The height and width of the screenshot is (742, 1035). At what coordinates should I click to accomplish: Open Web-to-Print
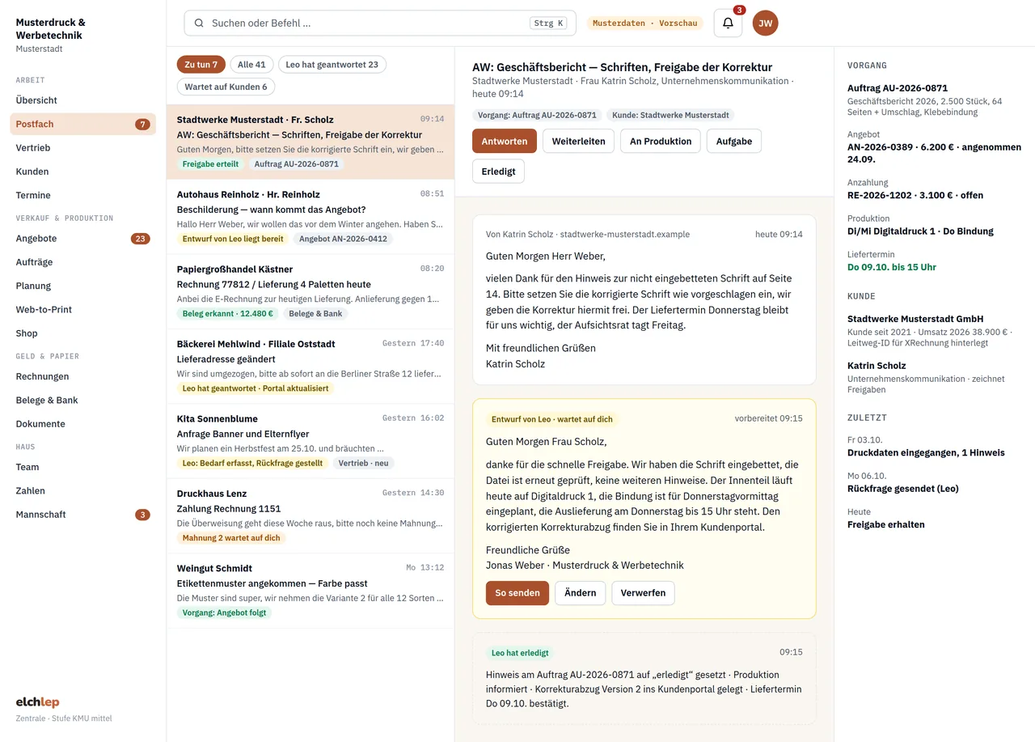82,309
